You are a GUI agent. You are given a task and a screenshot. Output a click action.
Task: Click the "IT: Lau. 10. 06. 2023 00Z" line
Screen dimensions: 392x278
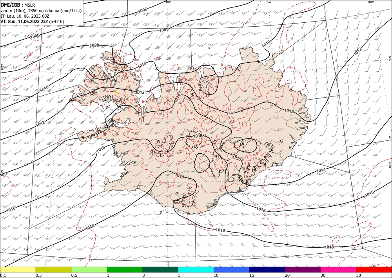25,16
